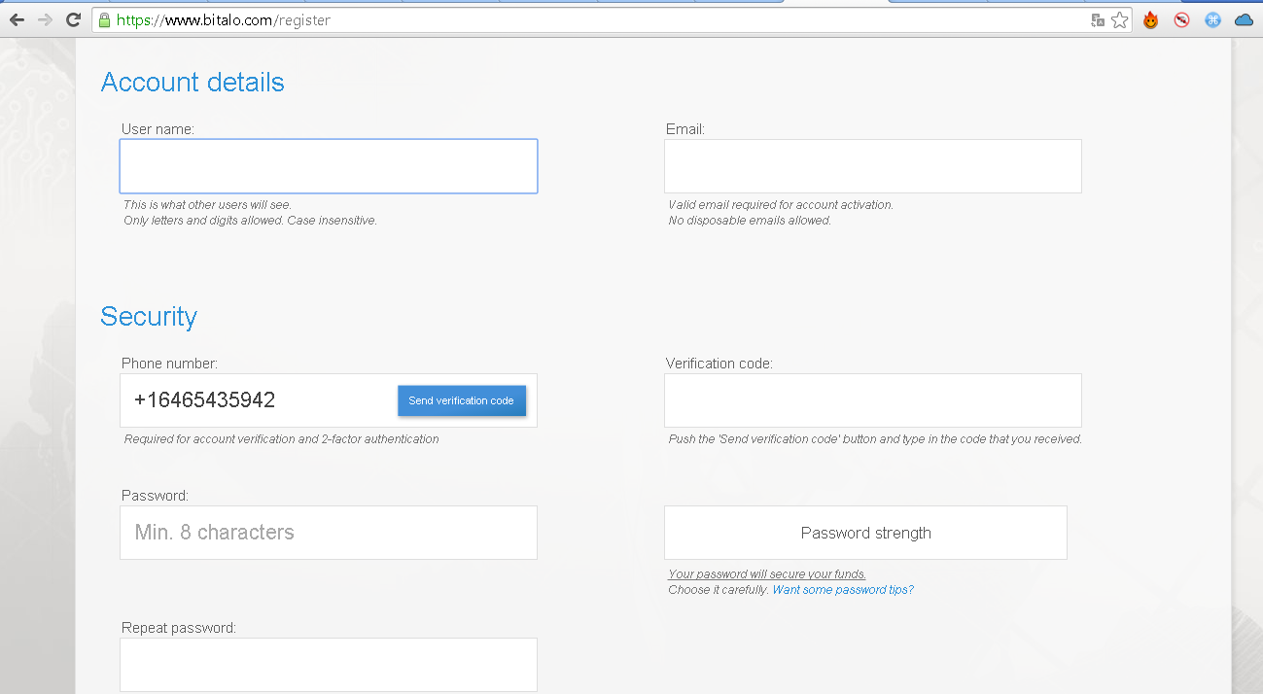Click the red prohibition-sign extension icon
Screen dimensions: 1263x694
[1182, 19]
